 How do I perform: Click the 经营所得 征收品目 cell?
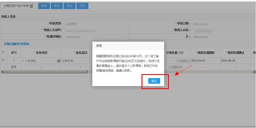[76, 61]
